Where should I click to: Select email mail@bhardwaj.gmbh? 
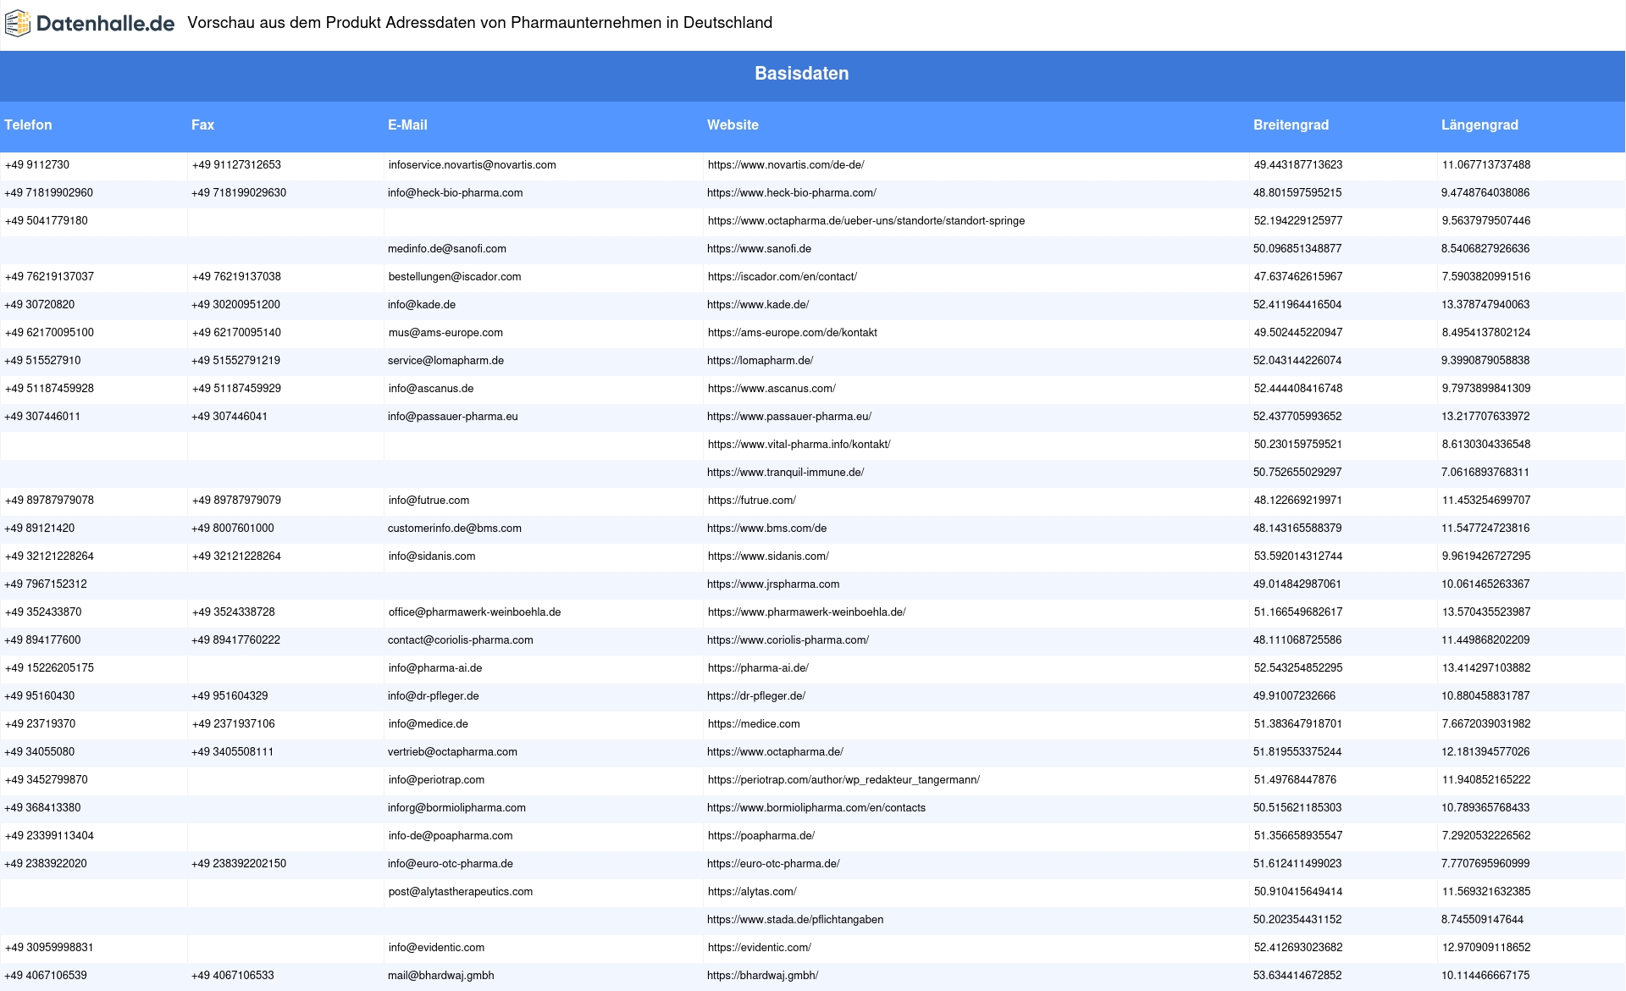point(441,976)
